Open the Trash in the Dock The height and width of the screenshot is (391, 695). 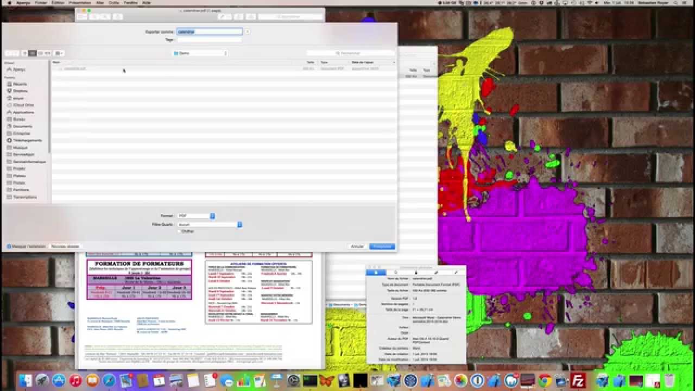(669, 381)
